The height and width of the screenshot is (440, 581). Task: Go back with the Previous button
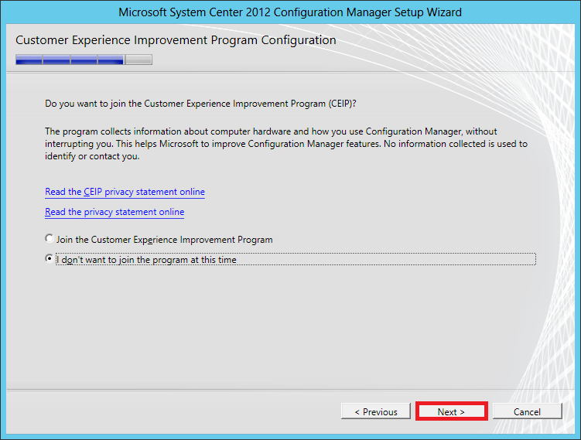tap(375, 411)
